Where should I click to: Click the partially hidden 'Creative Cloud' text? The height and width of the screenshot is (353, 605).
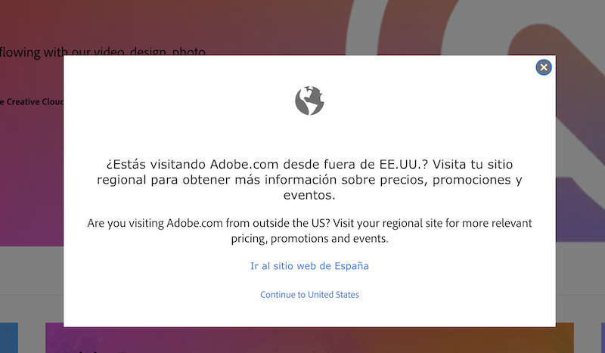point(32,102)
